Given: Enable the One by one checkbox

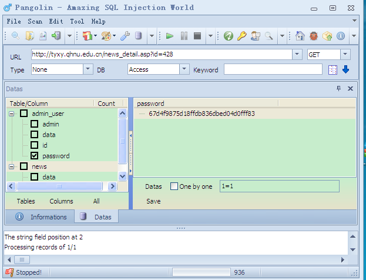Looking at the screenshot, I should (x=174, y=186).
